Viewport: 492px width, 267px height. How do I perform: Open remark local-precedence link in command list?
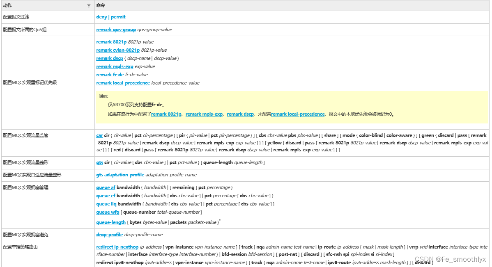point(123,83)
